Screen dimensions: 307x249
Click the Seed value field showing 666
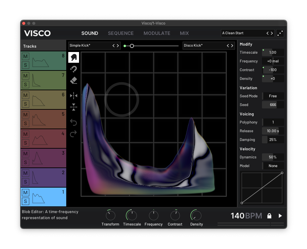click(x=273, y=105)
